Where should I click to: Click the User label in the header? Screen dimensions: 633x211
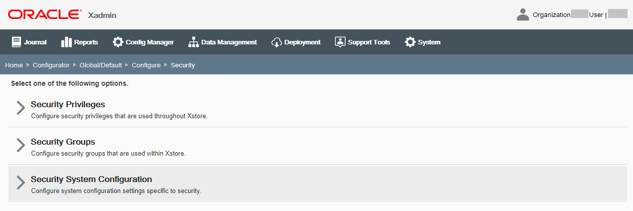click(596, 15)
